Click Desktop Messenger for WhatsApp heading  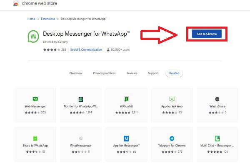pos(86,34)
